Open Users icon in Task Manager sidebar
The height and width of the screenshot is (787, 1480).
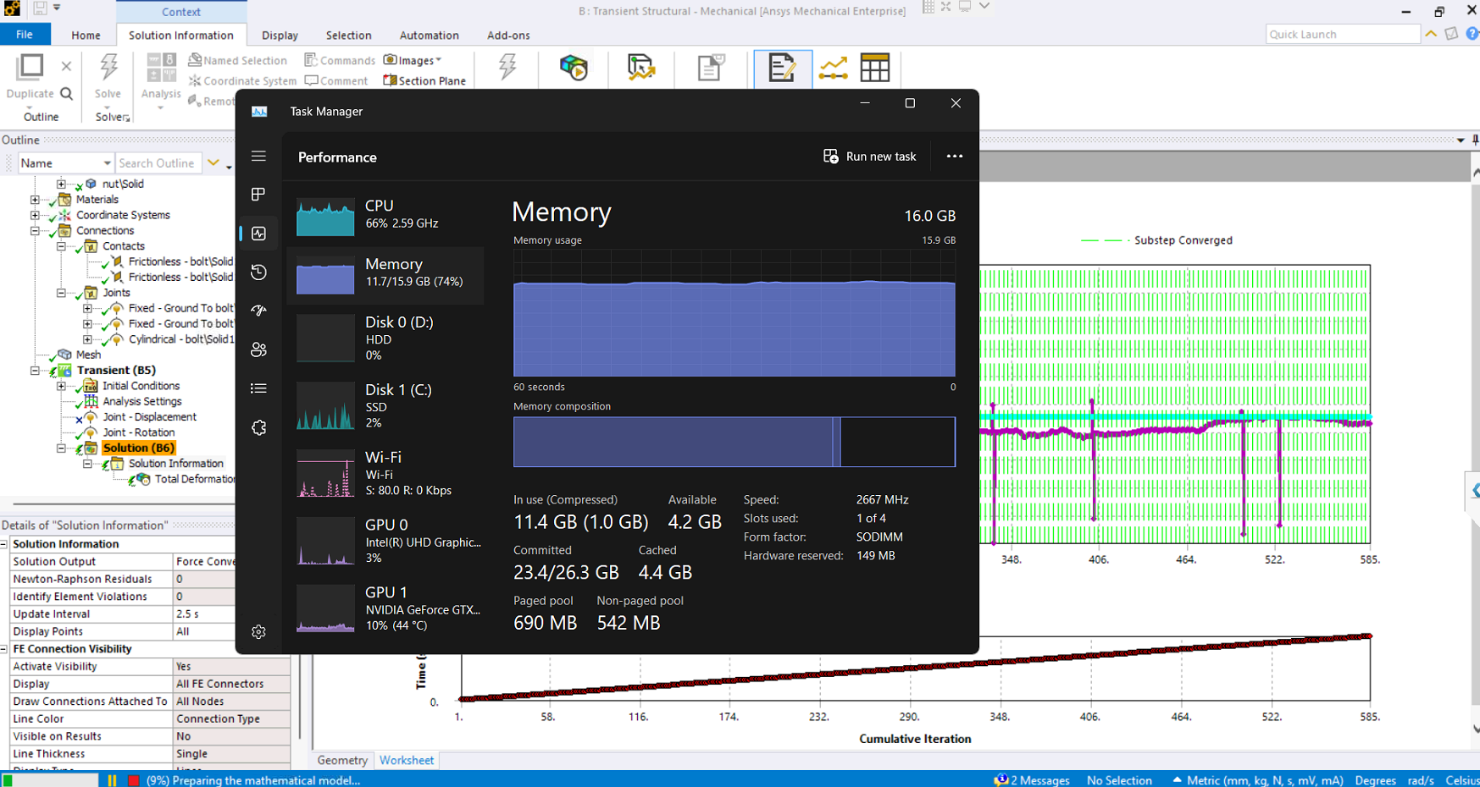click(x=258, y=349)
